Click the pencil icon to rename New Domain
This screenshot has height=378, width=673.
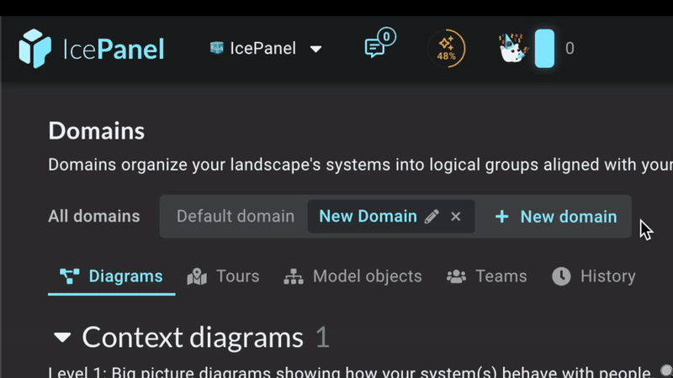[432, 217]
